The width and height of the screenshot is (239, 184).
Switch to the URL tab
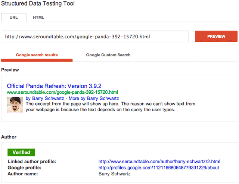pos(14,18)
